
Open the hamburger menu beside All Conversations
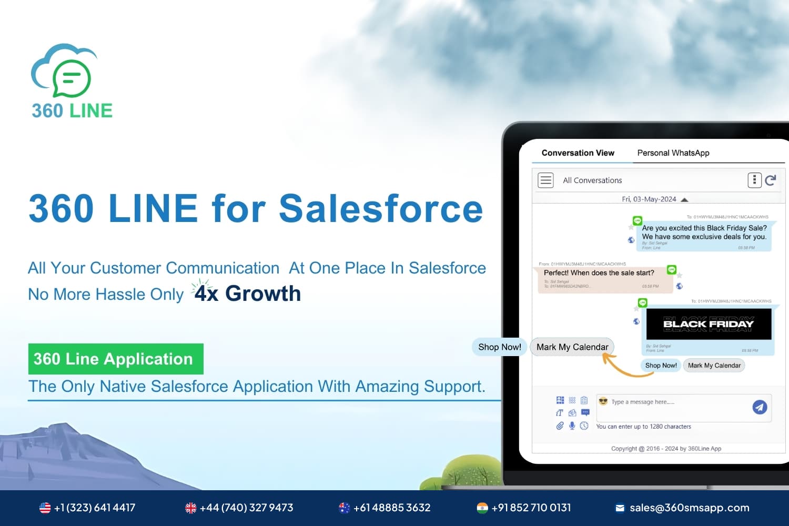pyautogui.click(x=545, y=180)
